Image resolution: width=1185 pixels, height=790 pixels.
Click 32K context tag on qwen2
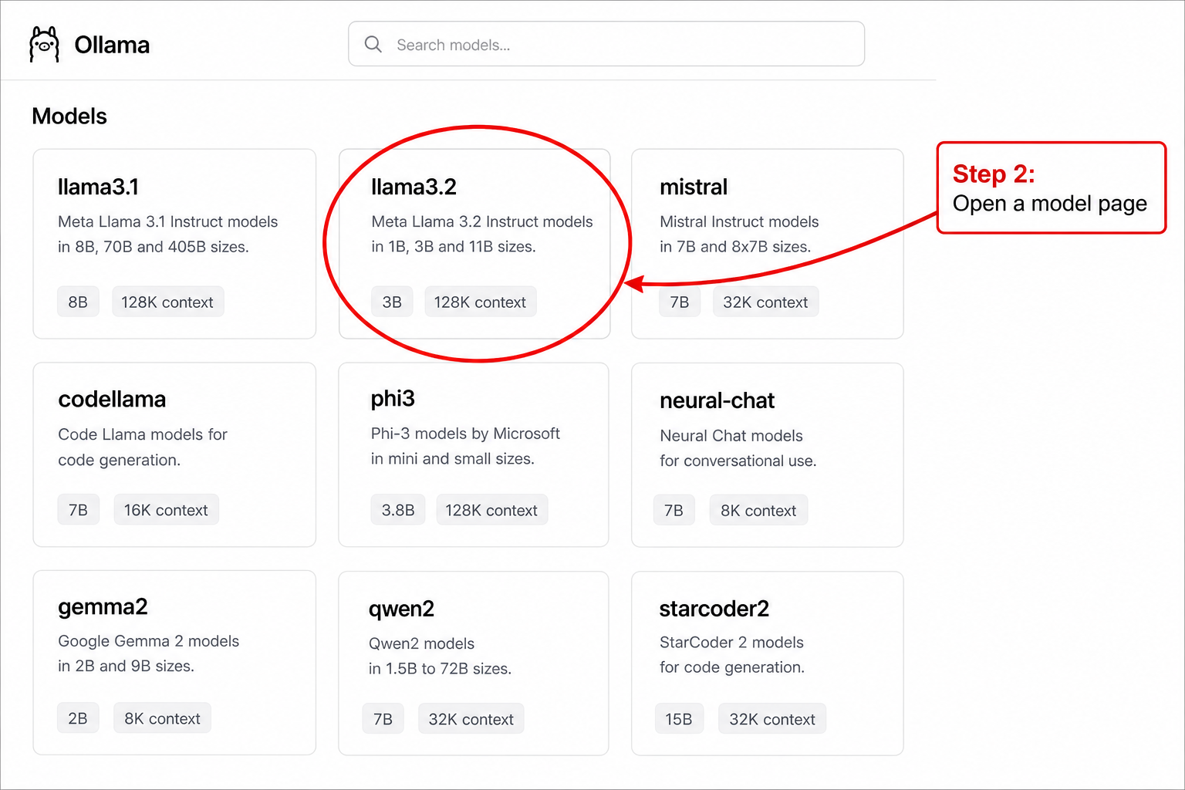pos(471,719)
